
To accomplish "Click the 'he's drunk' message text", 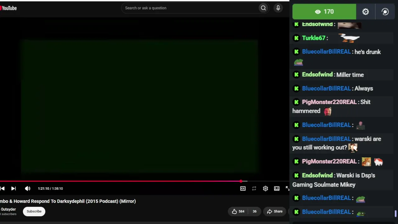I will [x=368, y=52].
